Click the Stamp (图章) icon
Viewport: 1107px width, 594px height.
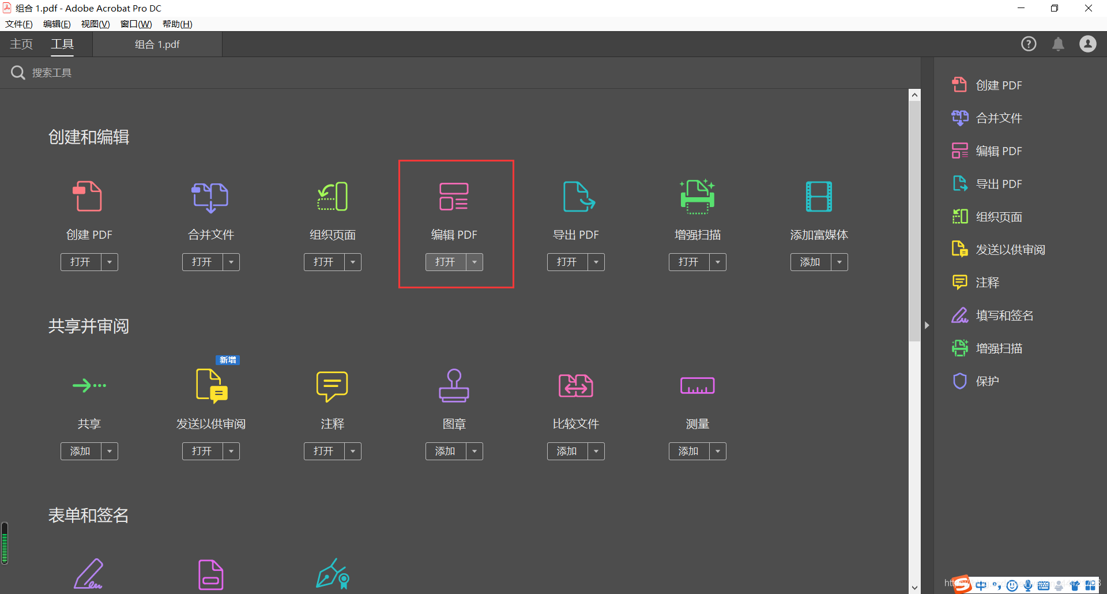click(x=454, y=385)
